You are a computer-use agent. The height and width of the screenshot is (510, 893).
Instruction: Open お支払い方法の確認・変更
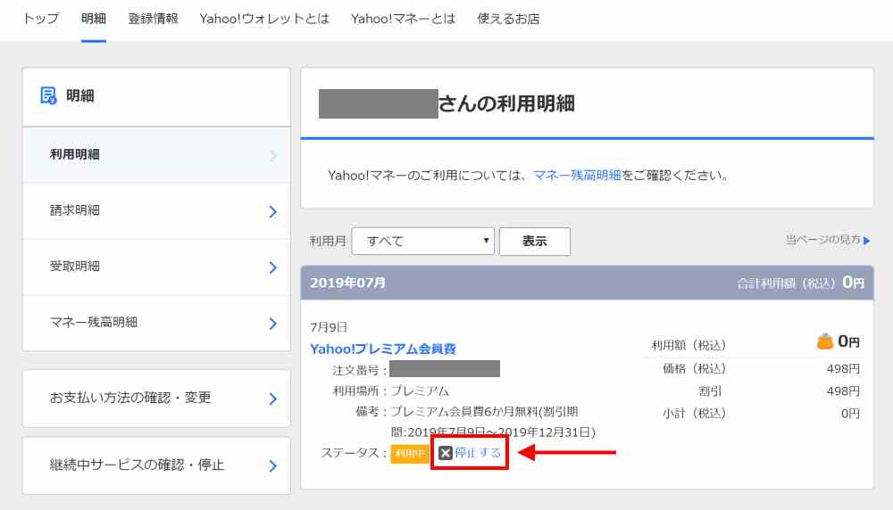pos(156,398)
